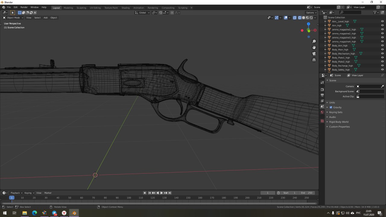The height and width of the screenshot is (217, 386).
Task: Click the camera eyedropper icon
Action: coord(382,86)
